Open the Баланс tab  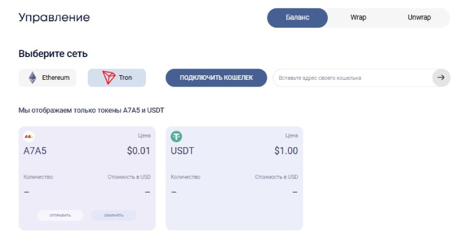(x=298, y=18)
